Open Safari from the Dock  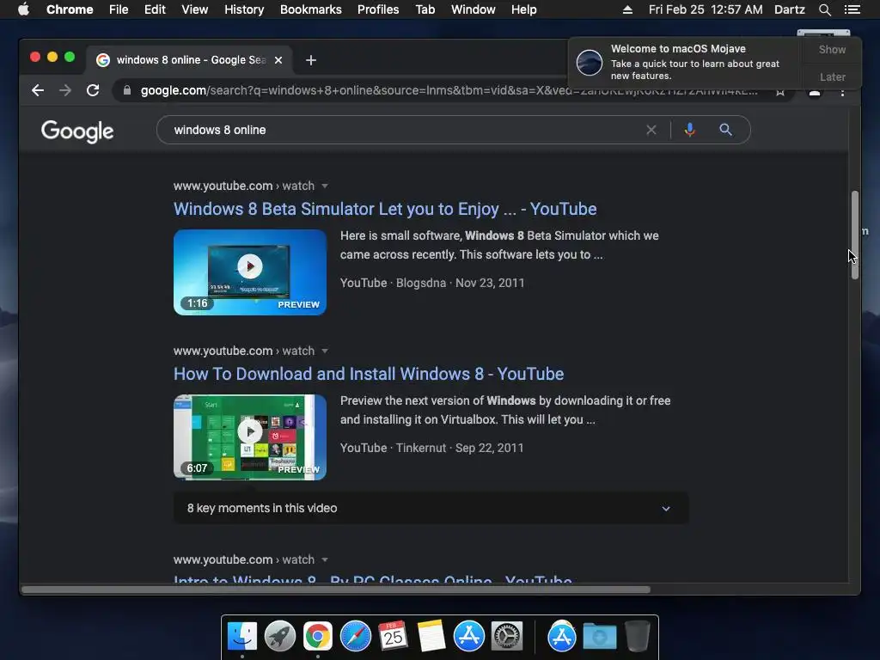point(355,637)
